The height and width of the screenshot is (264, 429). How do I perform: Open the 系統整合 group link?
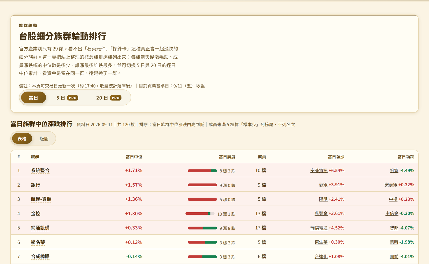(x=40, y=171)
